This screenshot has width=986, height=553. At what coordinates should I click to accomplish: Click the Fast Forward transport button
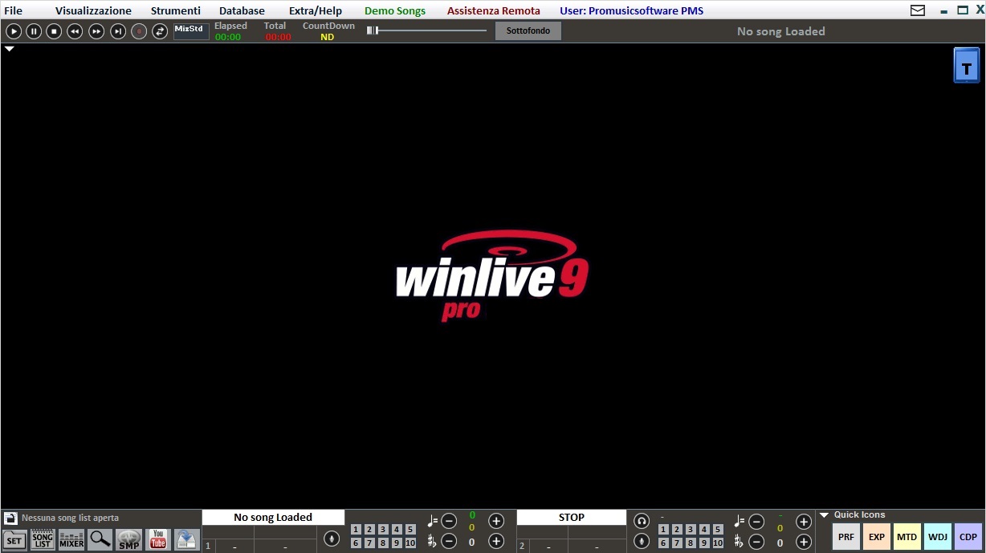click(96, 31)
